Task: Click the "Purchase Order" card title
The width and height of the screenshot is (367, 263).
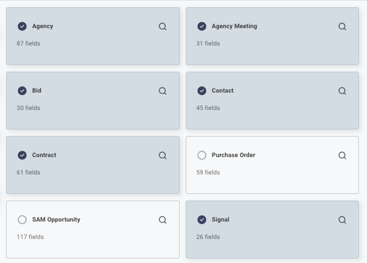Action: (233, 155)
